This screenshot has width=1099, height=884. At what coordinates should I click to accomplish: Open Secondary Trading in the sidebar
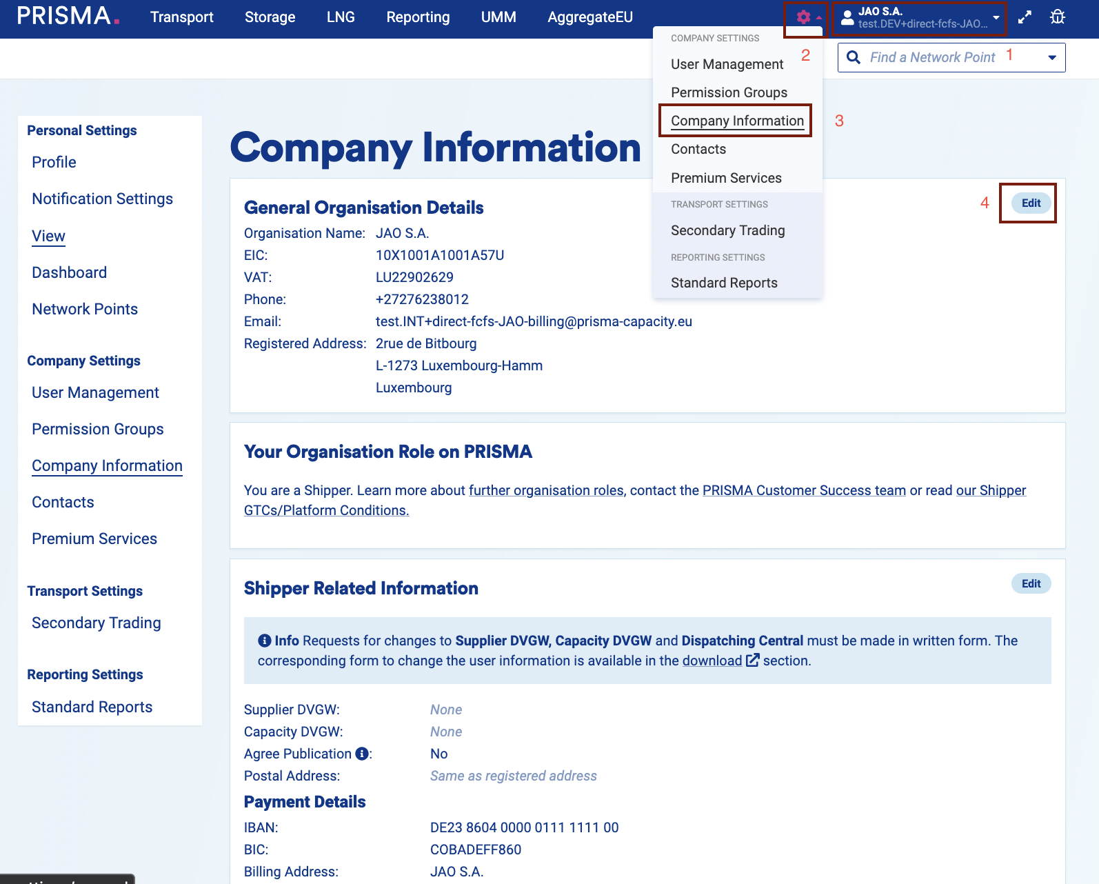pyautogui.click(x=96, y=623)
